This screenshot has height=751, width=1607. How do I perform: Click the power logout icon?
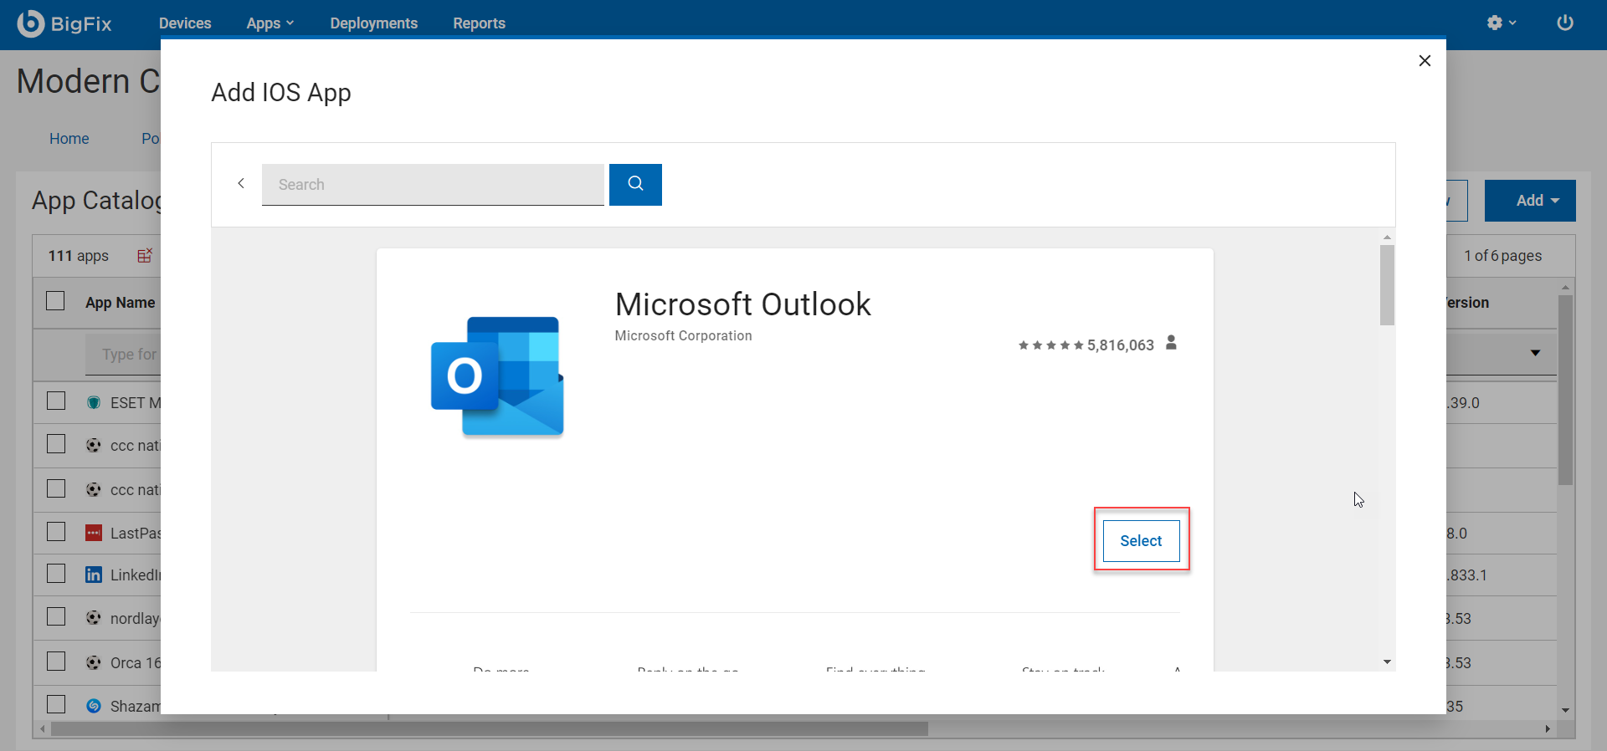pyautogui.click(x=1564, y=23)
